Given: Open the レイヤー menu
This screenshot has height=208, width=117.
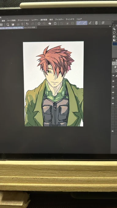Looking at the screenshot, I should (x=35, y=20).
